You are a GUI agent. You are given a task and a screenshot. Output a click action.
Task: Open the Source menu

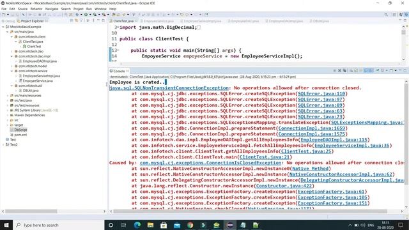[x=22, y=9]
